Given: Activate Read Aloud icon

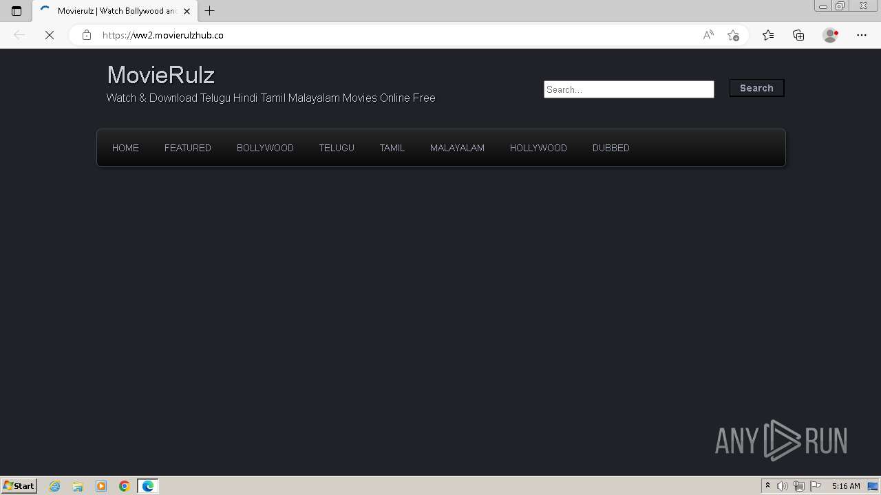Looking at the screenshot, I should (708, 35).
